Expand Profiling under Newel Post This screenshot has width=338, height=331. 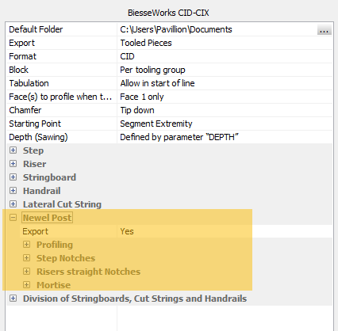tap(26, 245)
